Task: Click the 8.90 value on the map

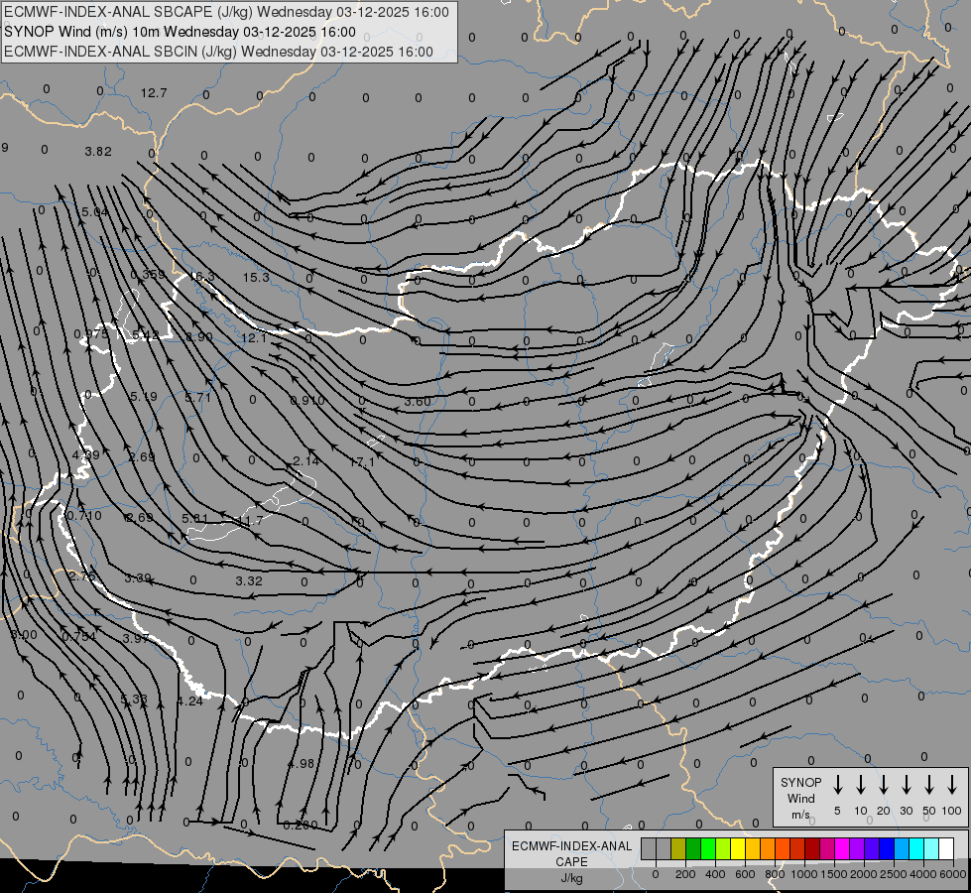Action: coord(199,336)
